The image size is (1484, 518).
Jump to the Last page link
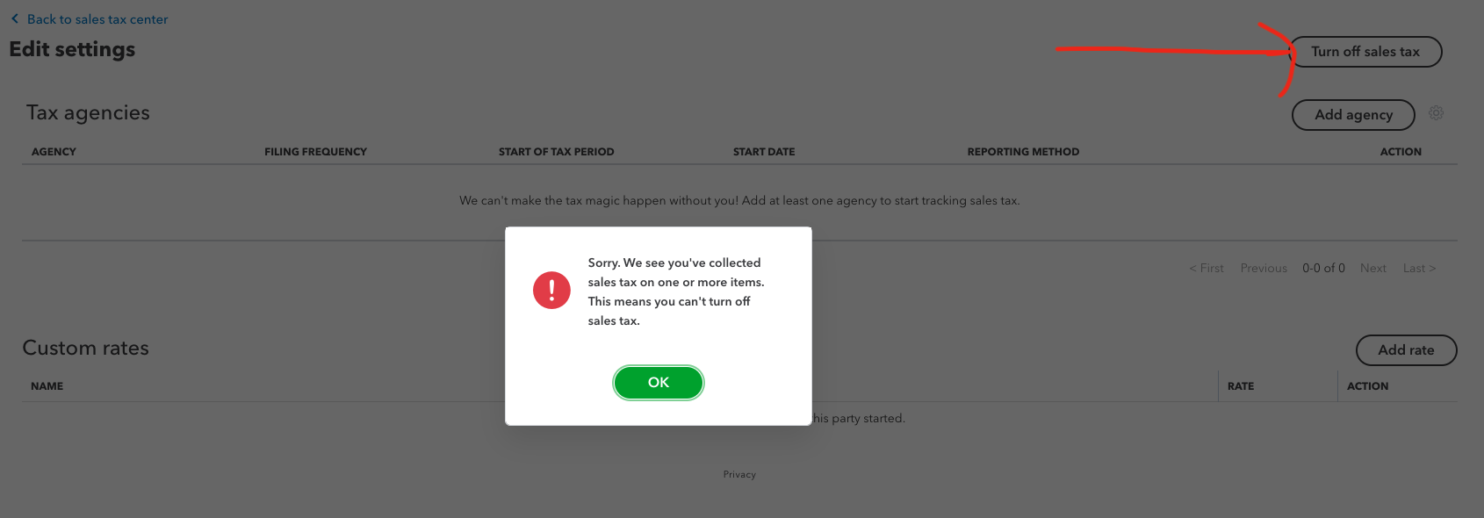point(1418,269)
